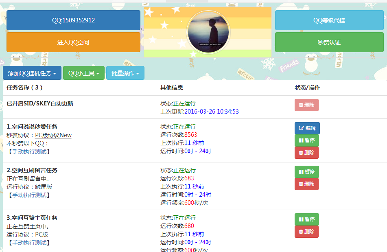Click the run count 8563
Screen dimensions: 387x252
pyautogui.click(x=191, y=135)
